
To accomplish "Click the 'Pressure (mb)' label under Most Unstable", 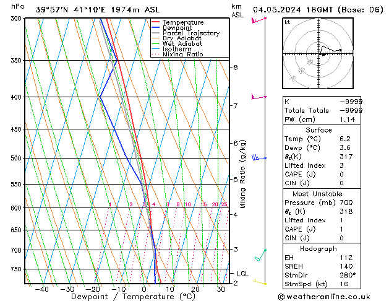I will [x=310, y=203].
